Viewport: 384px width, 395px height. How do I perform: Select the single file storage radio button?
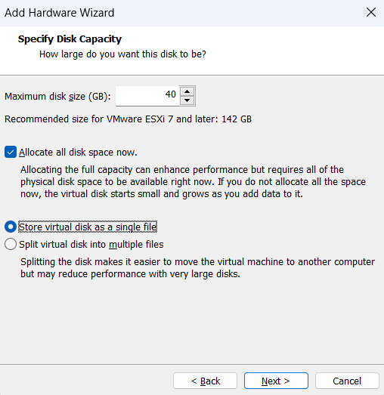point(11,227)
